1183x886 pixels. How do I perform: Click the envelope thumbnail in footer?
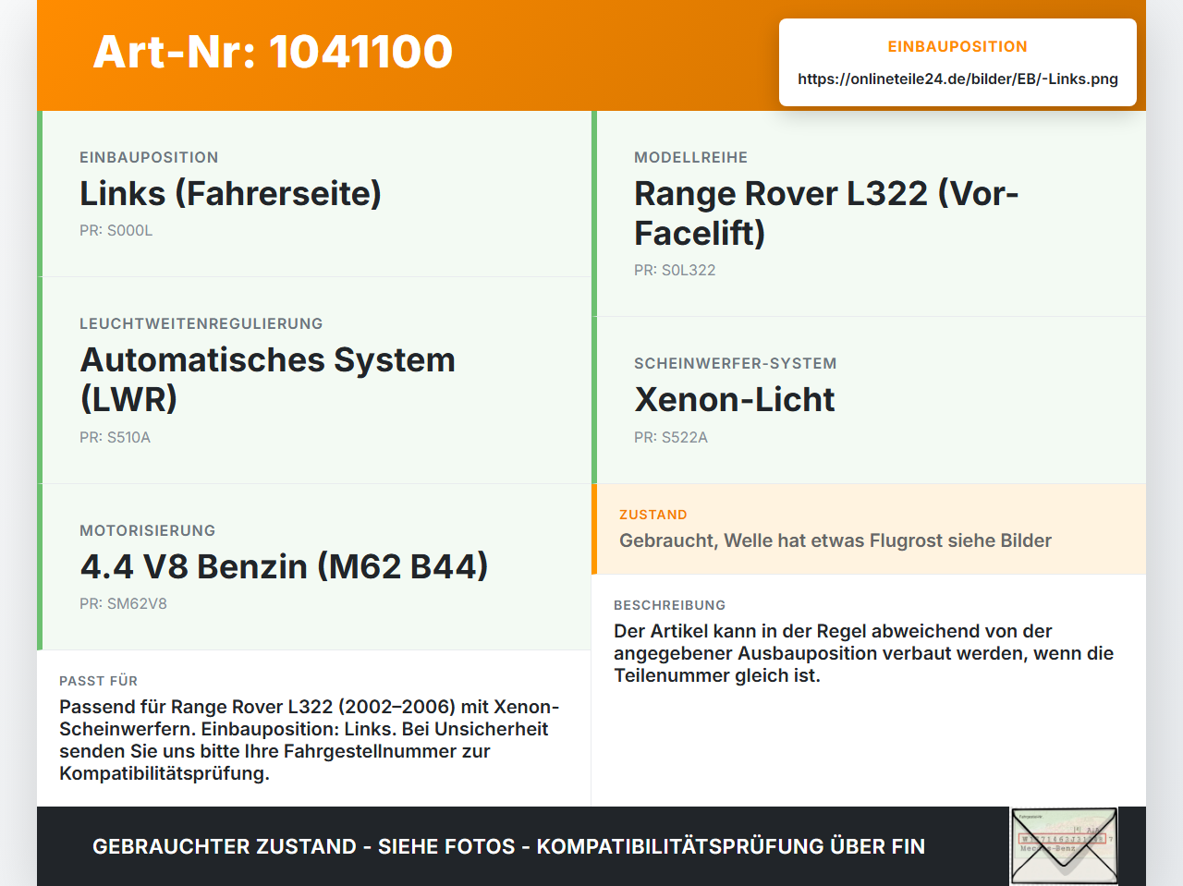point(1064,846)
